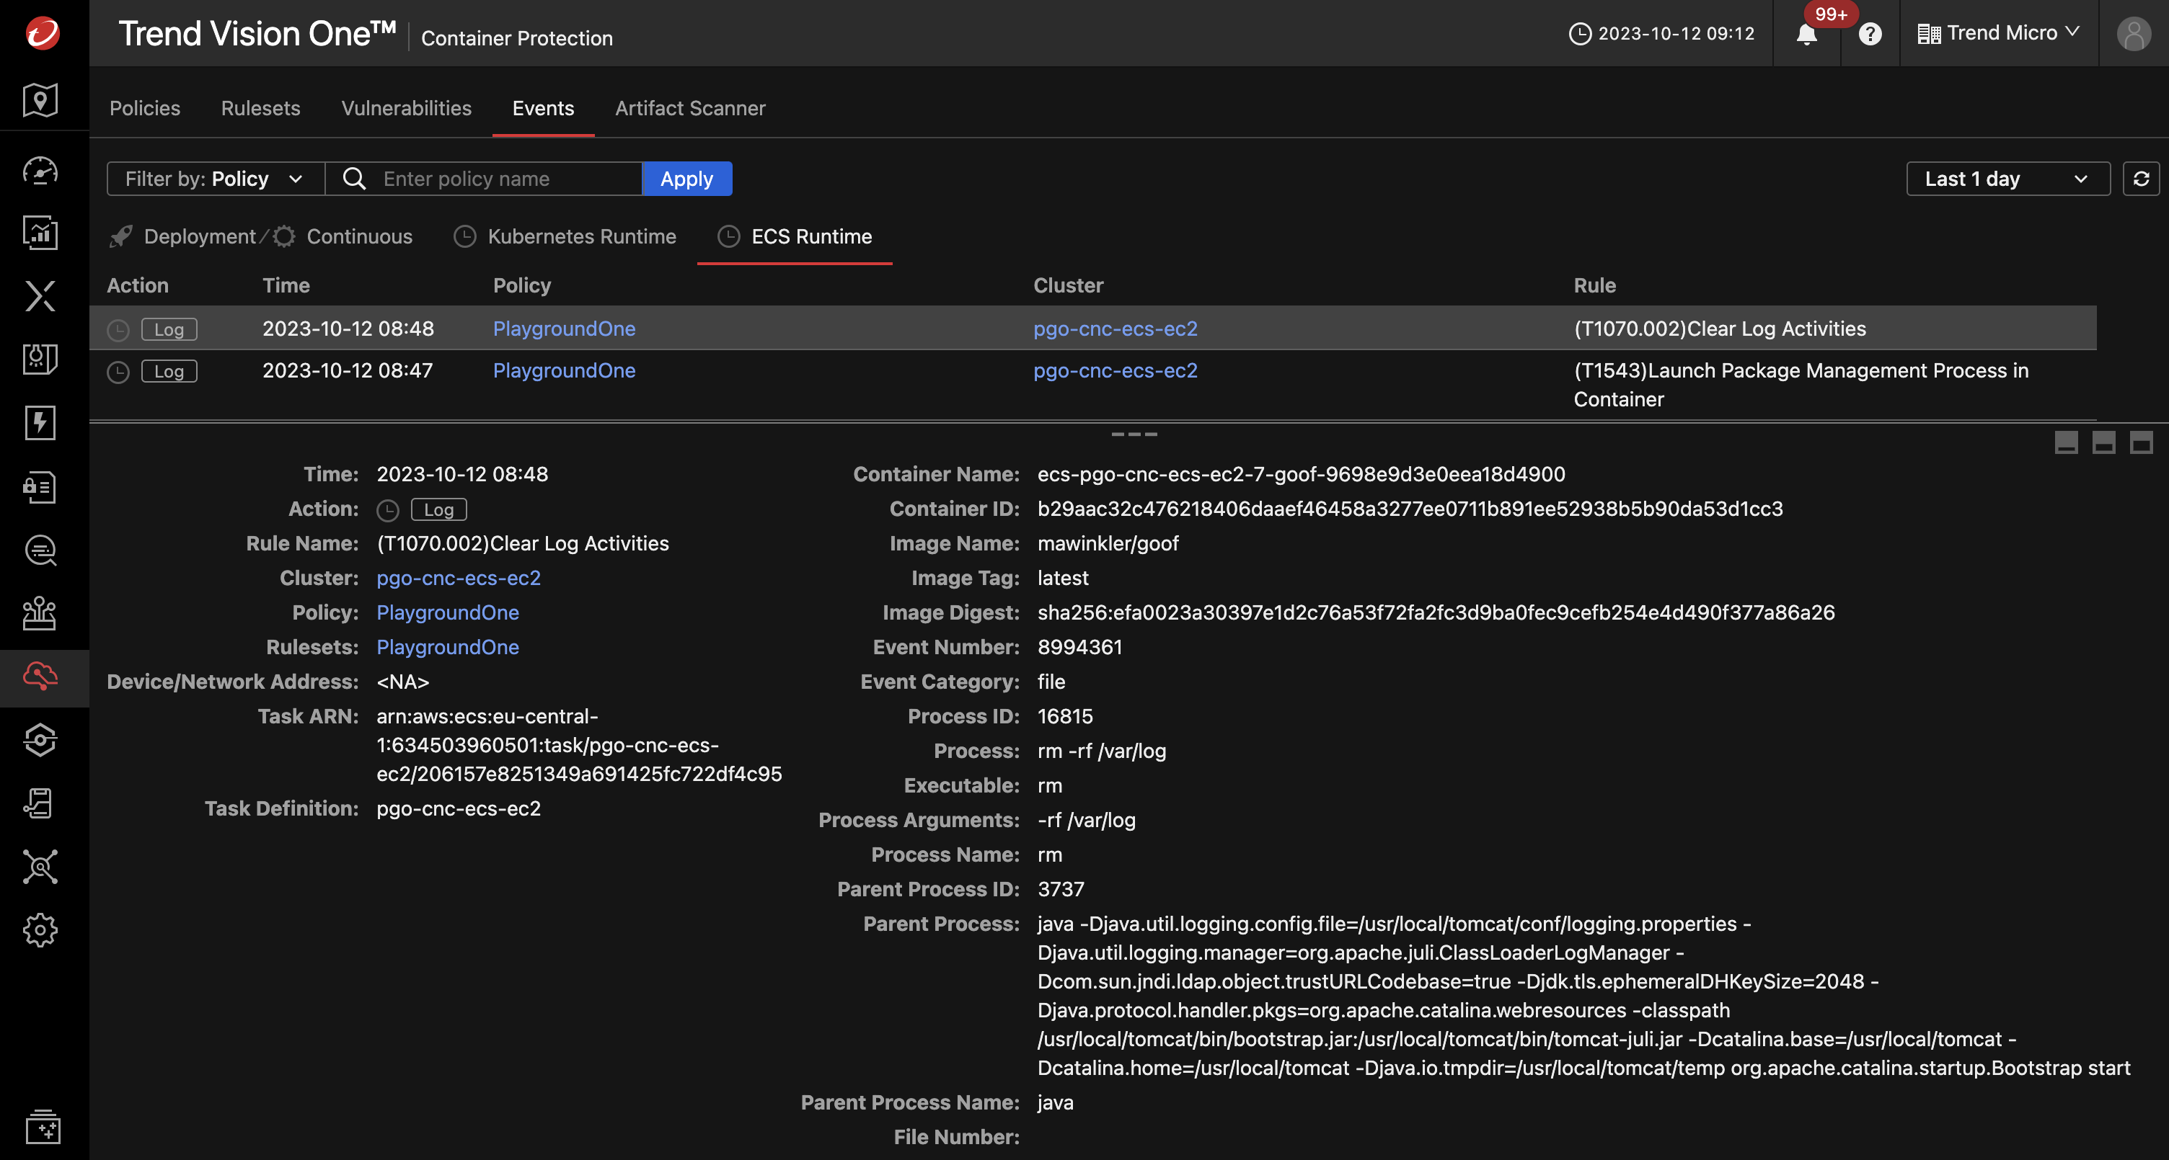
Task: Click the clock icon beside time 09:12
Action: click(x=1581, y=34)
